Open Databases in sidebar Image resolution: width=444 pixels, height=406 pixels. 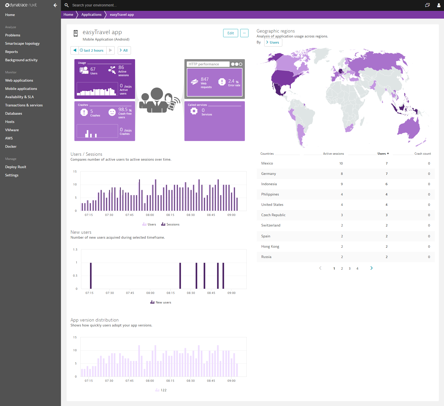[14, 113]
